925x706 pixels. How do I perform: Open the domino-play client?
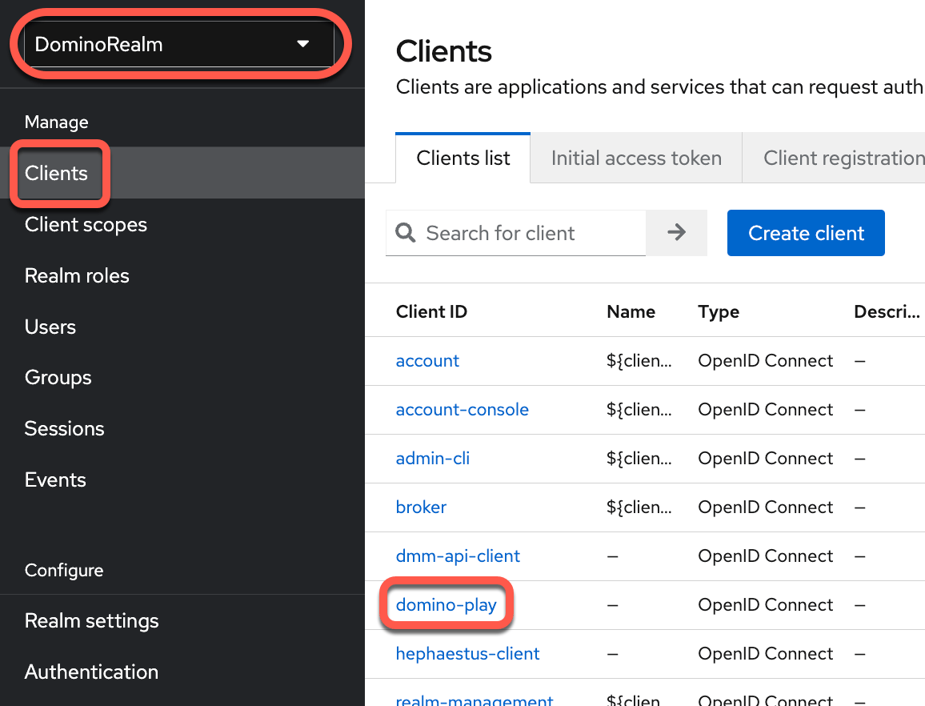click(446, 605)
